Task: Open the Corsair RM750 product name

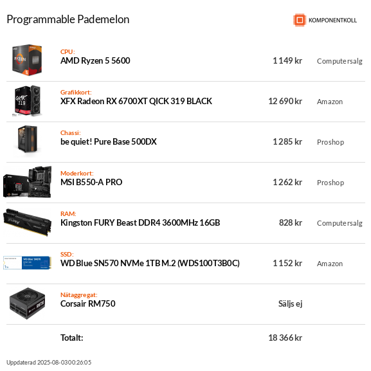Action: 88,303
